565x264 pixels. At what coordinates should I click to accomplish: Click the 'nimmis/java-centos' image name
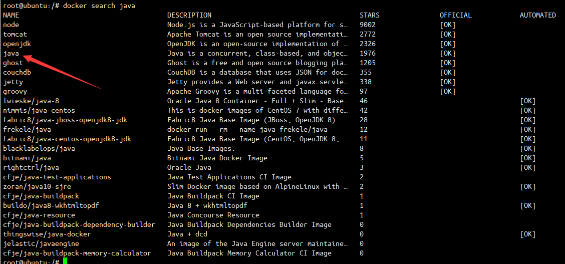click(39, 111)
